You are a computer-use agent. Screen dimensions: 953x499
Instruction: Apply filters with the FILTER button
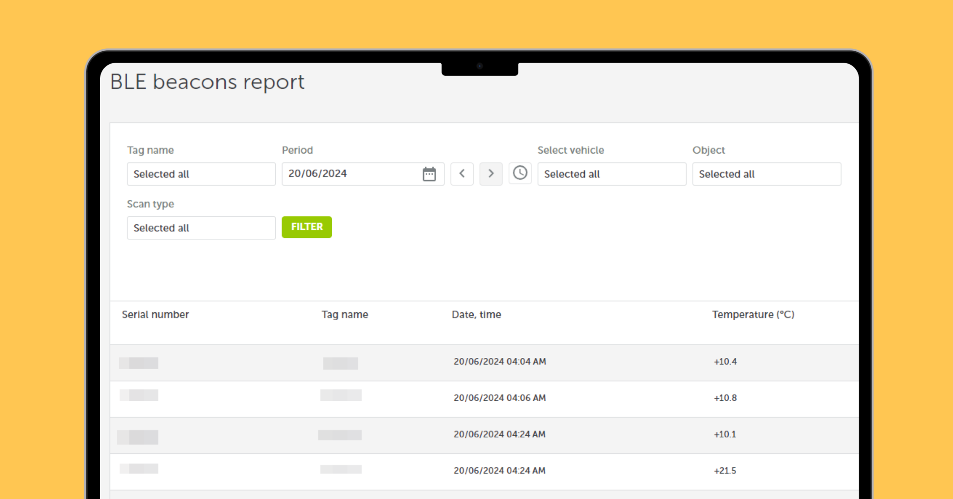[306, 227]
